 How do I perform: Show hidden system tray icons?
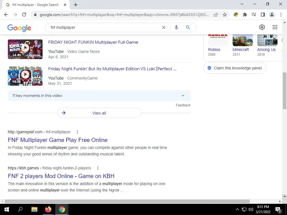coord(237,209)
